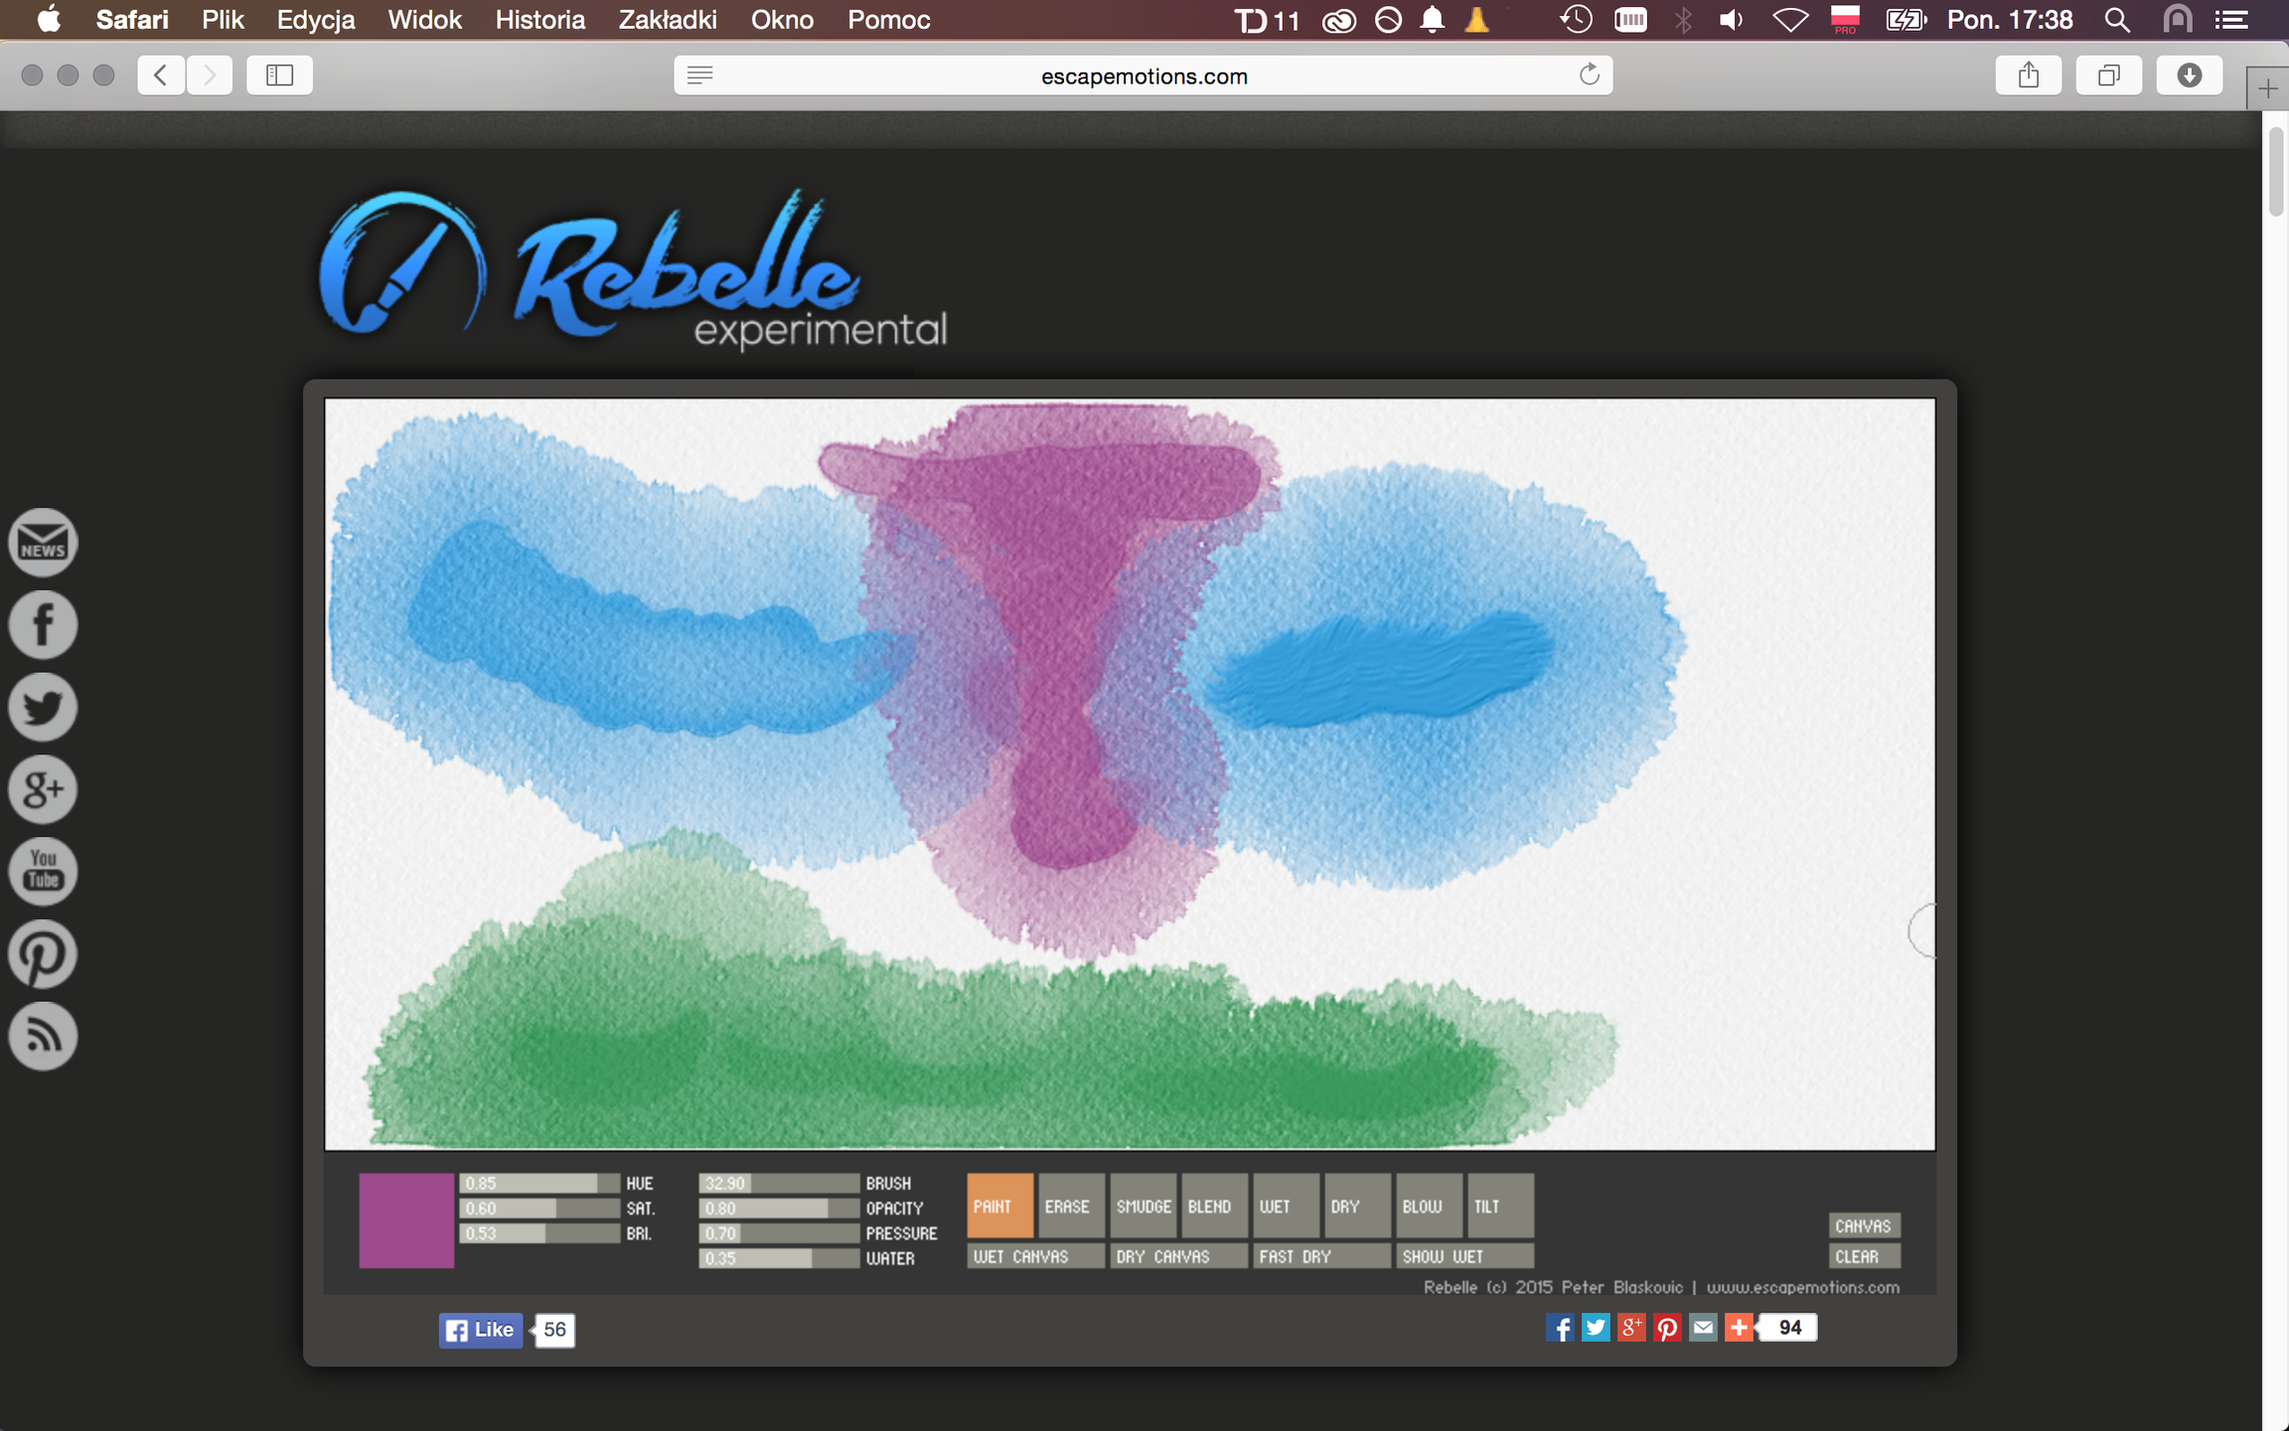Click the Facebook Like button
The width and height of the screenshot is (2289, 1431).
pyautogui.click(x=481, y=1330)
